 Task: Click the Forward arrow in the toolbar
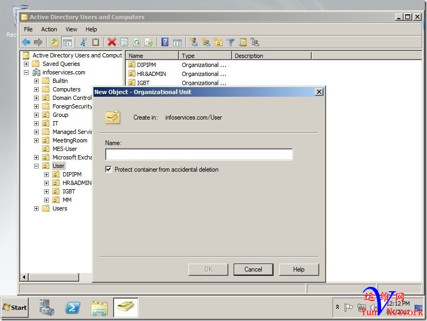pos(38,42)
